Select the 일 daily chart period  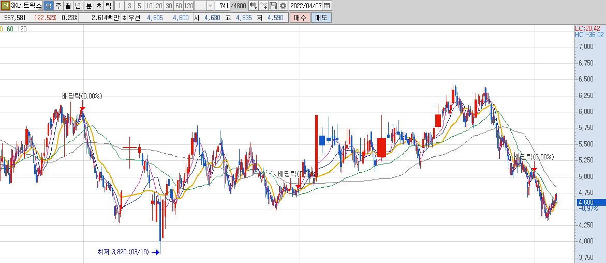48,6
